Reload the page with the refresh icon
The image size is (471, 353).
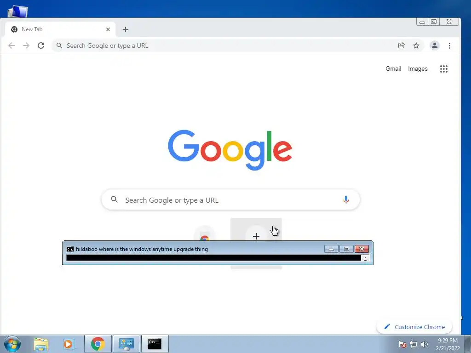[x=41, y=46]
